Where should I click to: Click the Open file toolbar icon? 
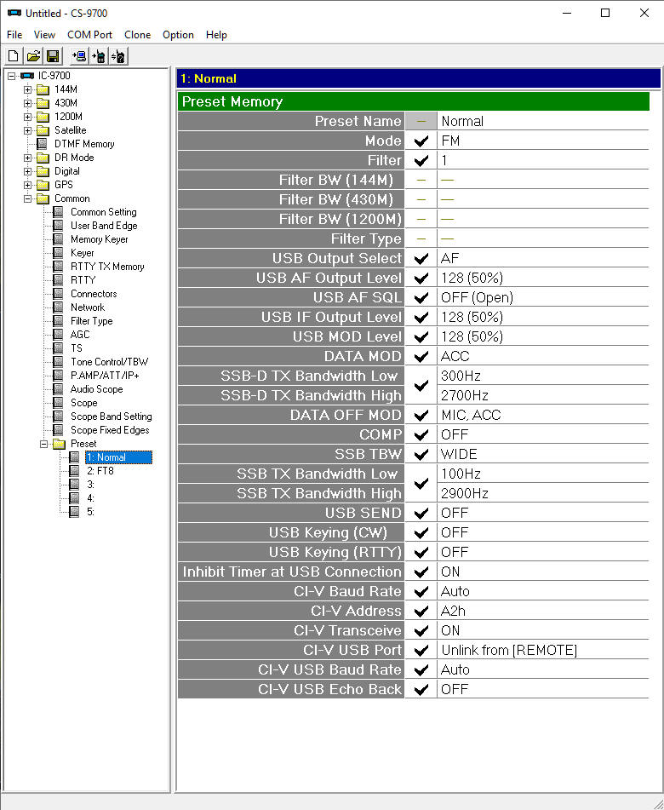coord(33,56)
